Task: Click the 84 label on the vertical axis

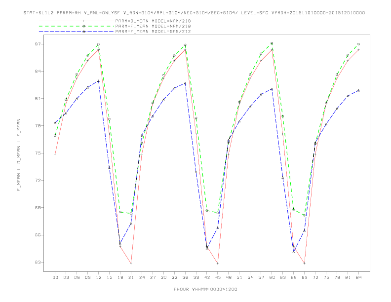Action: pyautogui.click(x=38, y=71)
